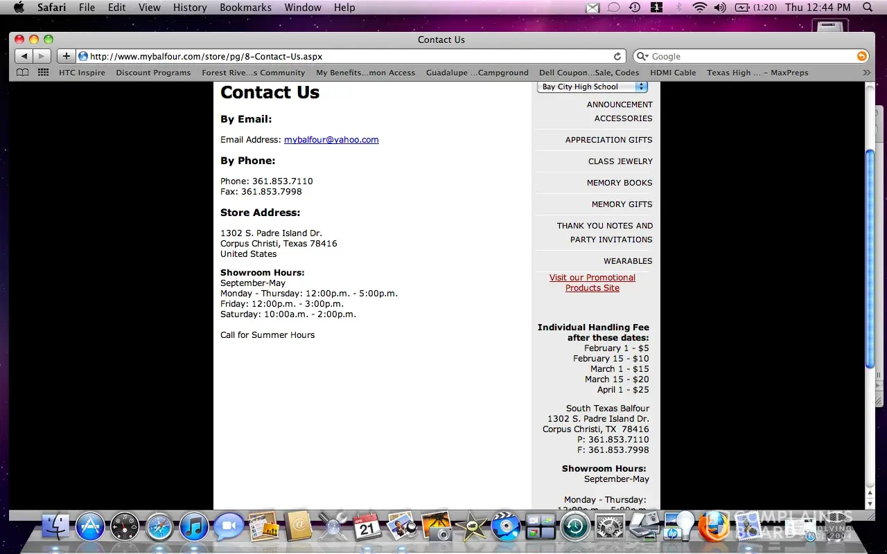Open Firefox from the dock
This screenshot has height=554, width=887.
click(x=712, y=528)
